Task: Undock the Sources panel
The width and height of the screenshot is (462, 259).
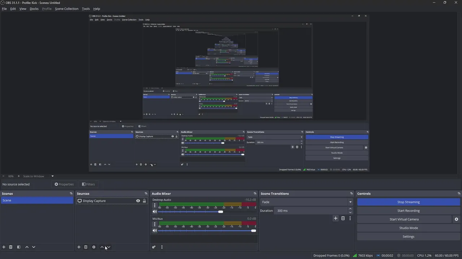Action: pos(146,194)
